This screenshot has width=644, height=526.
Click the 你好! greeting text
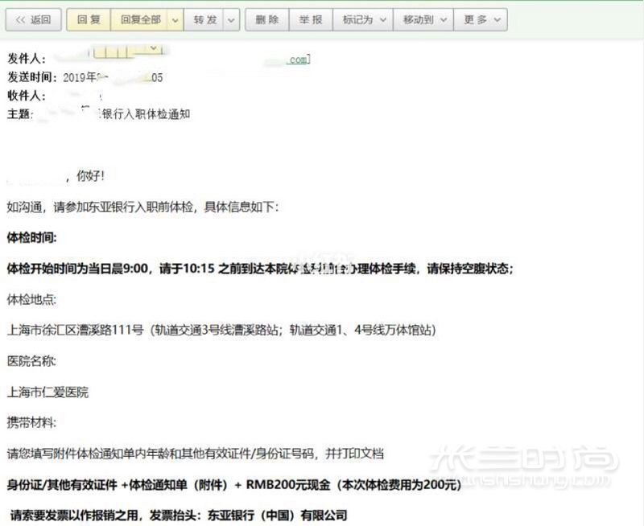pos(90,176)
